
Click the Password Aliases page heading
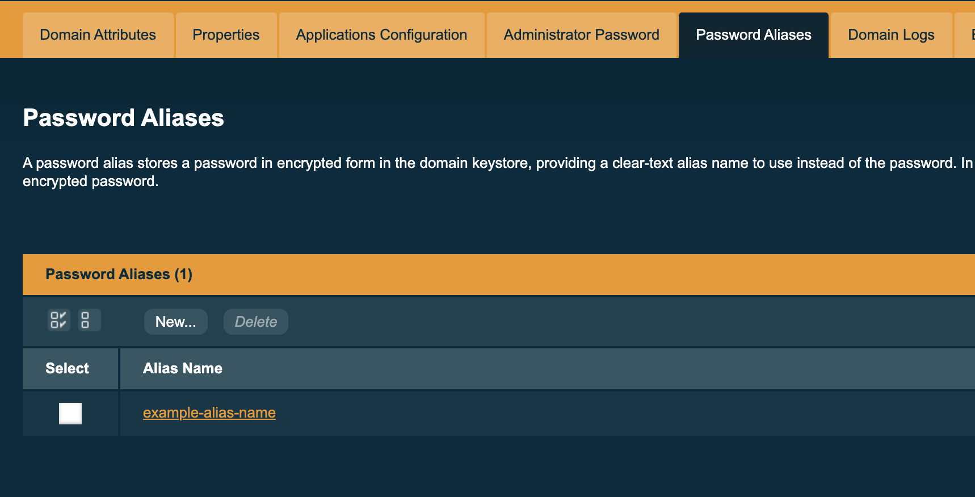123,118
